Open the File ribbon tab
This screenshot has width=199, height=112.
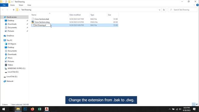click(x=4, y=5)
